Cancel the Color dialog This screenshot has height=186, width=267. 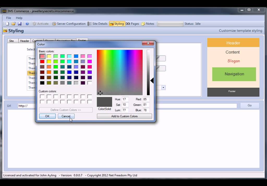tap(66, 116)
